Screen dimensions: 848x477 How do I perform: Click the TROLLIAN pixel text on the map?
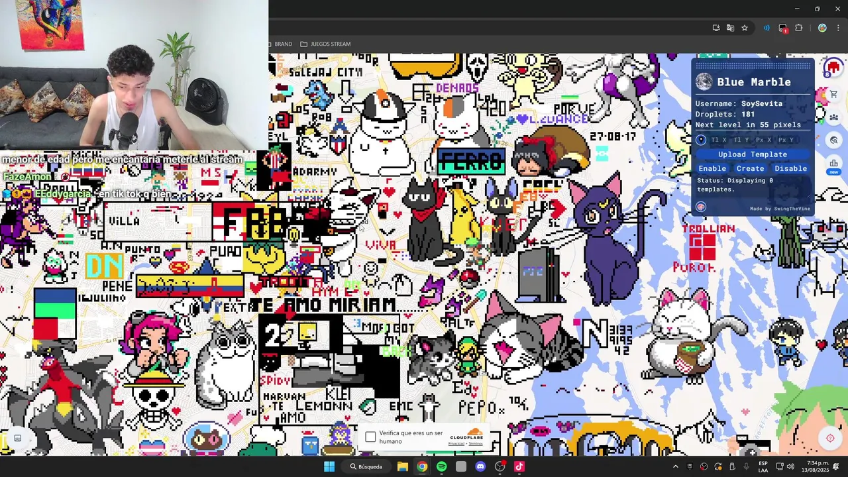[709, 229]
